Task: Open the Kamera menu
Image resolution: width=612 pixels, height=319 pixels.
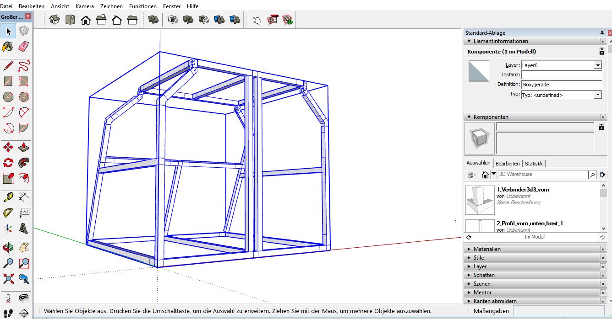Action: coord(85,6)
